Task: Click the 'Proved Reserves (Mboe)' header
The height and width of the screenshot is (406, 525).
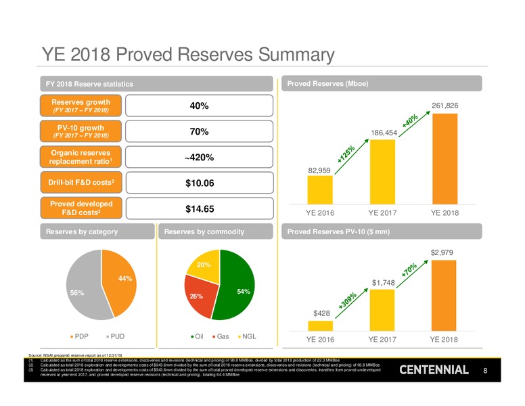Action: click(382, 83)
